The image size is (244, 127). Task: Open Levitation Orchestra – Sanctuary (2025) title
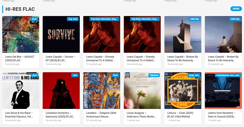coord(60,115)
